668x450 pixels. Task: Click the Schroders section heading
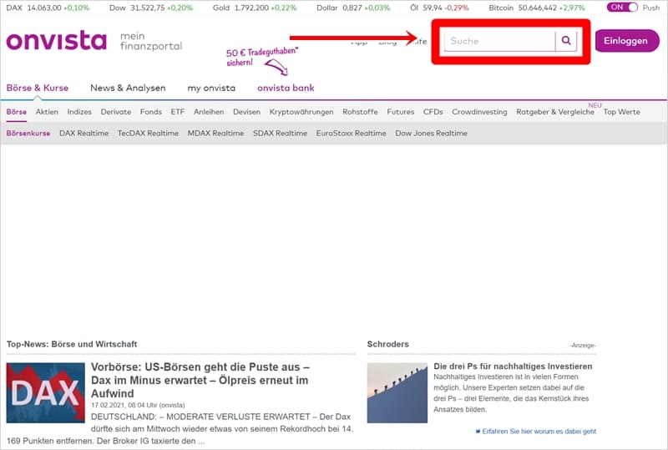pos(387,344)
